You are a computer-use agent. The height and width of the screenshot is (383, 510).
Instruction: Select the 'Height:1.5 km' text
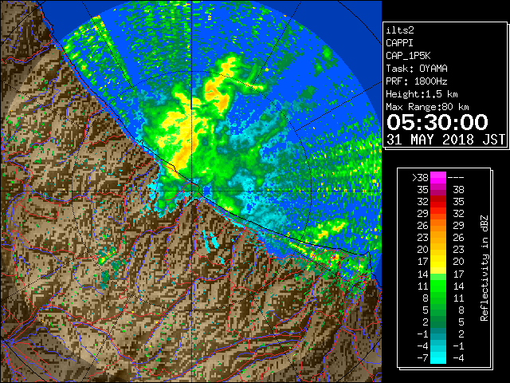coord(422,94)
